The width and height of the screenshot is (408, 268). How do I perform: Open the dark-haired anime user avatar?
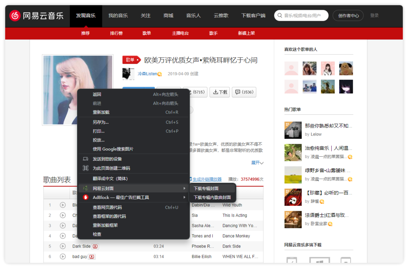[x=346, y=86]
